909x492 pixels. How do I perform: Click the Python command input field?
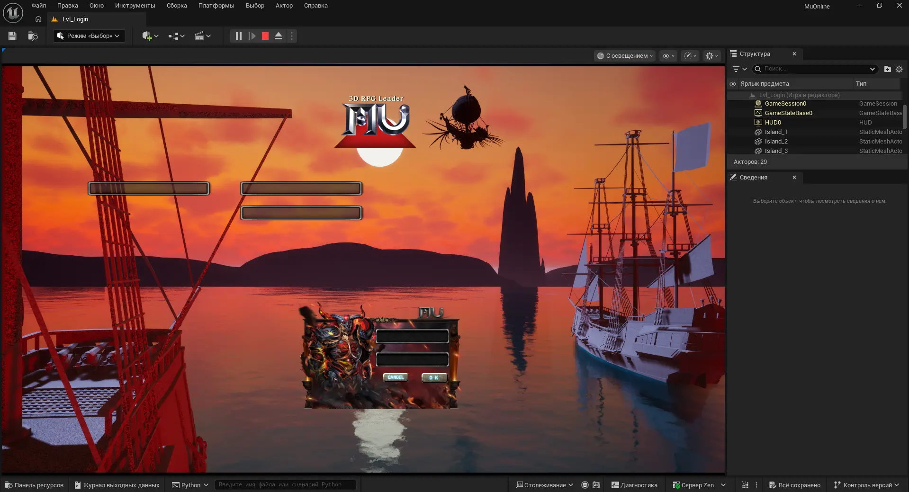coord(285,485)
